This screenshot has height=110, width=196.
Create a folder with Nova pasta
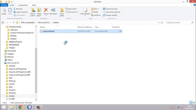(62, 12)
